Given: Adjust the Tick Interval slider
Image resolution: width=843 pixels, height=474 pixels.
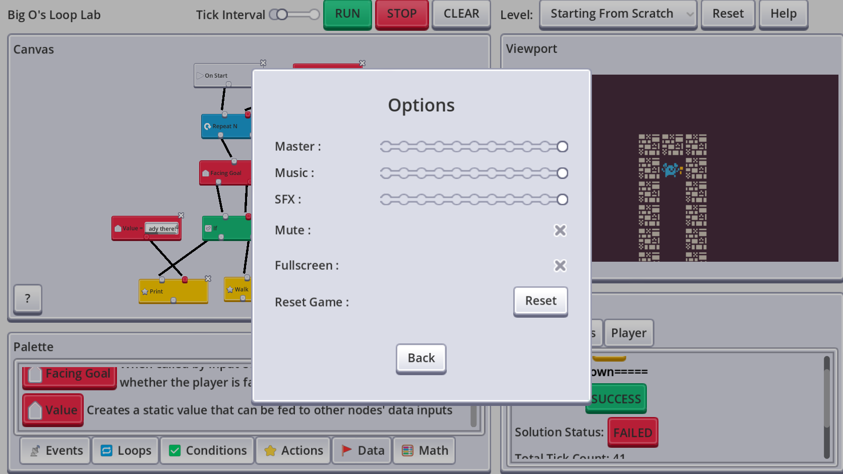Looking at the screenshot, I should pos(294,15).
